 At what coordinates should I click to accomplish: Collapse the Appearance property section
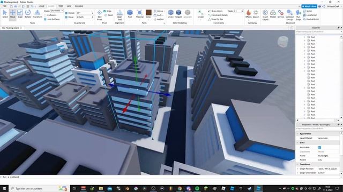(297, 134)
